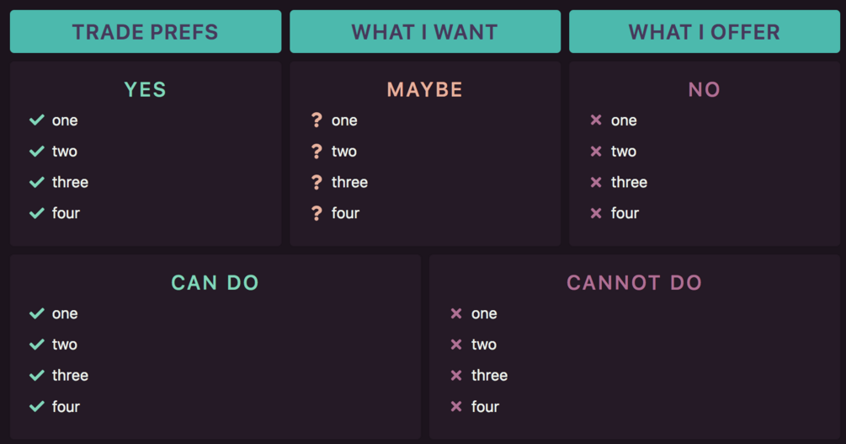Click 'two' text in MAYBE list
Image resolution: width=846 pixels, height=444 pixels.
(343, 152)
